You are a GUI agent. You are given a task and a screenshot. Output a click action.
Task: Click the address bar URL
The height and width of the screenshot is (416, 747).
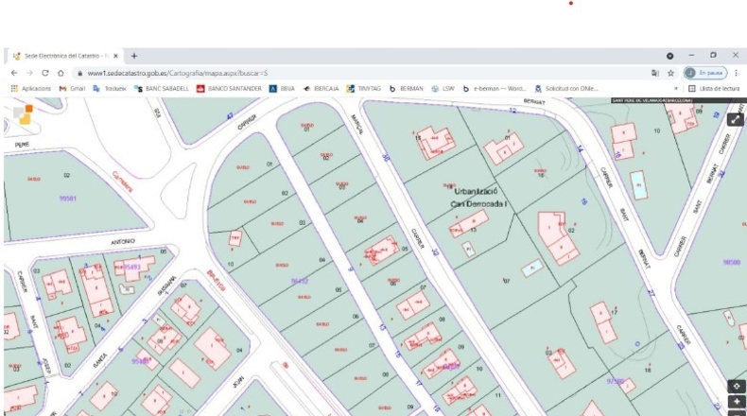178,73
